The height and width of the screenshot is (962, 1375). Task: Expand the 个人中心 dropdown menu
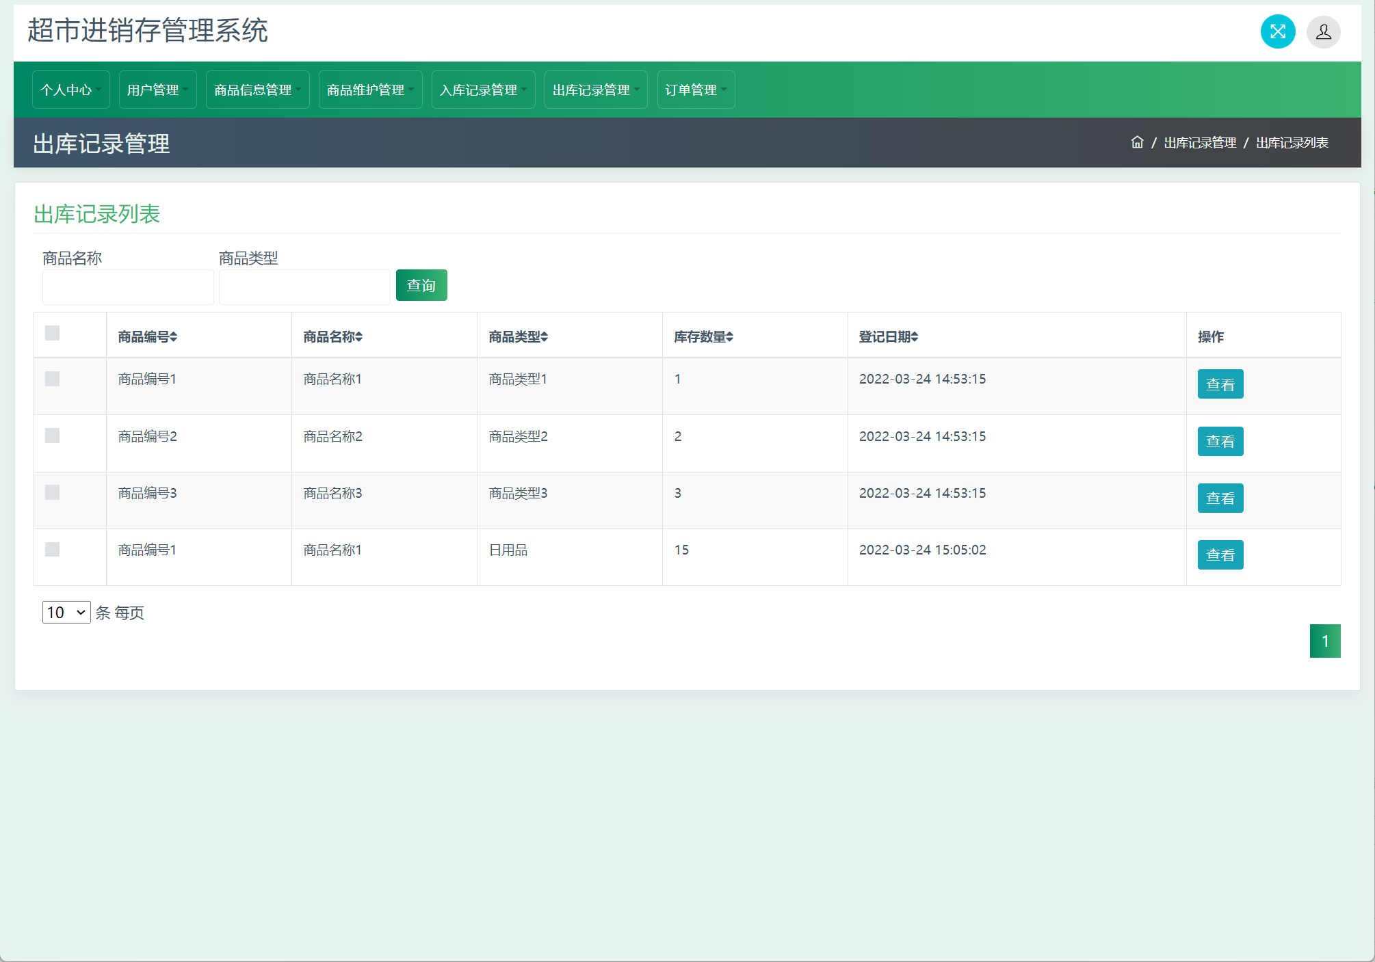coord(70,90)
